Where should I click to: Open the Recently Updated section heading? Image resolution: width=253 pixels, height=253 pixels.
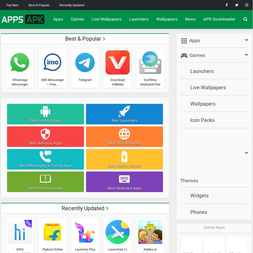85,208
